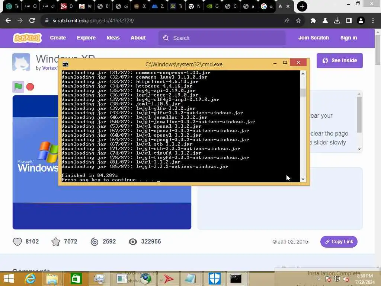
Task: Click Join Scratch
Action: click(x=313, y=38)
